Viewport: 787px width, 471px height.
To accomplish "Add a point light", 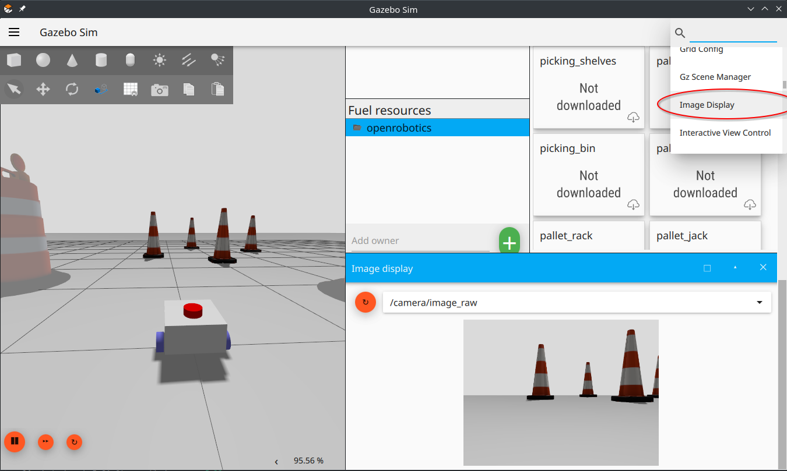I will click(x=160, y=60).
